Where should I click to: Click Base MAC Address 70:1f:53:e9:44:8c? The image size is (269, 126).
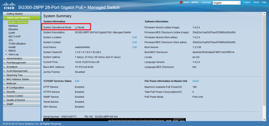(84, 67)
